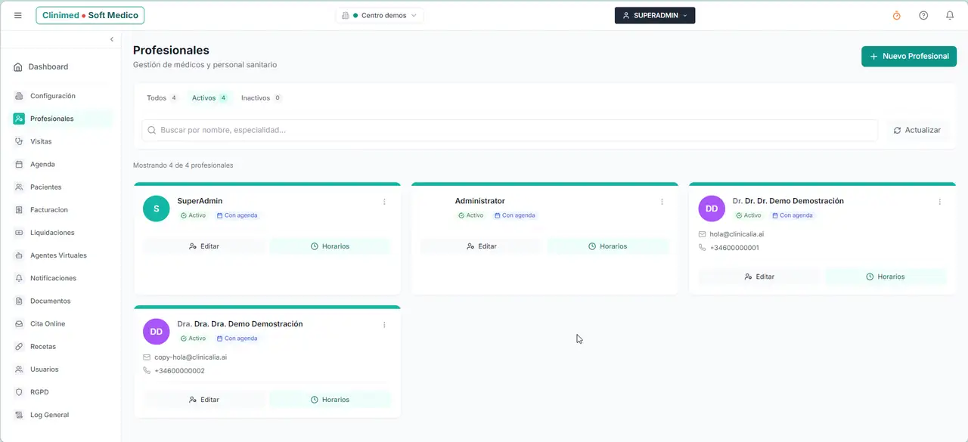Click the orange timer icon
This screenshot has height=442, width=968.
[897, 15]
